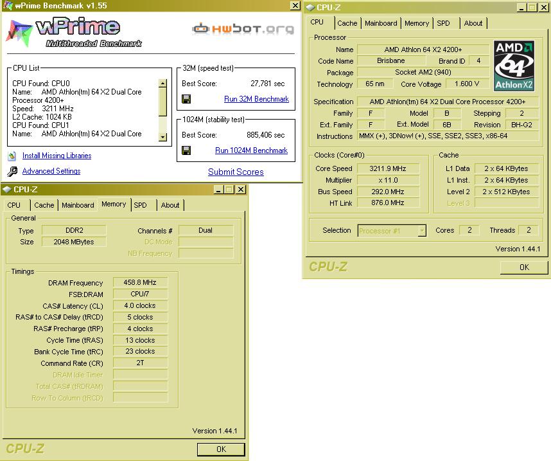551x461 pixels.
Task: Click the CPU List scrollbar thumb
Action: pos(162,102)
